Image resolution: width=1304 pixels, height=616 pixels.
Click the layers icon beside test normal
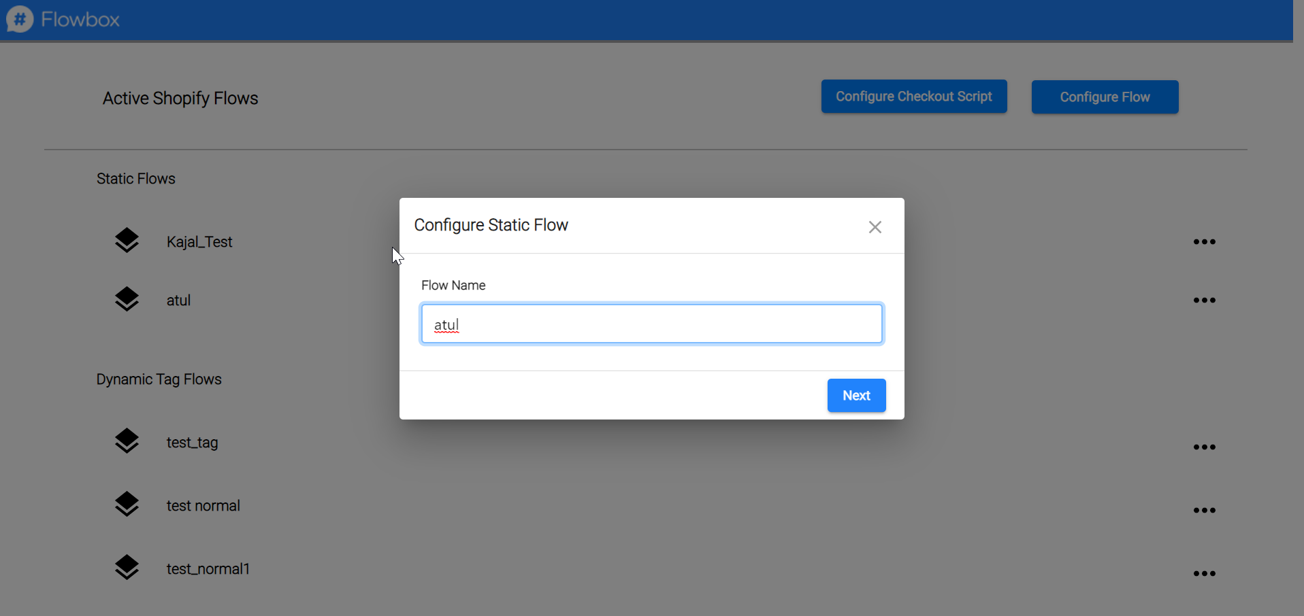[127, 504]
